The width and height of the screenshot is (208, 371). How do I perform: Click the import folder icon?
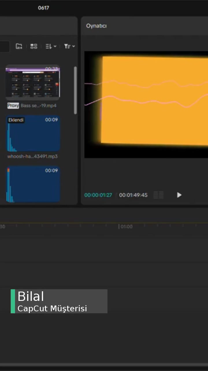[x=19, y=46]
